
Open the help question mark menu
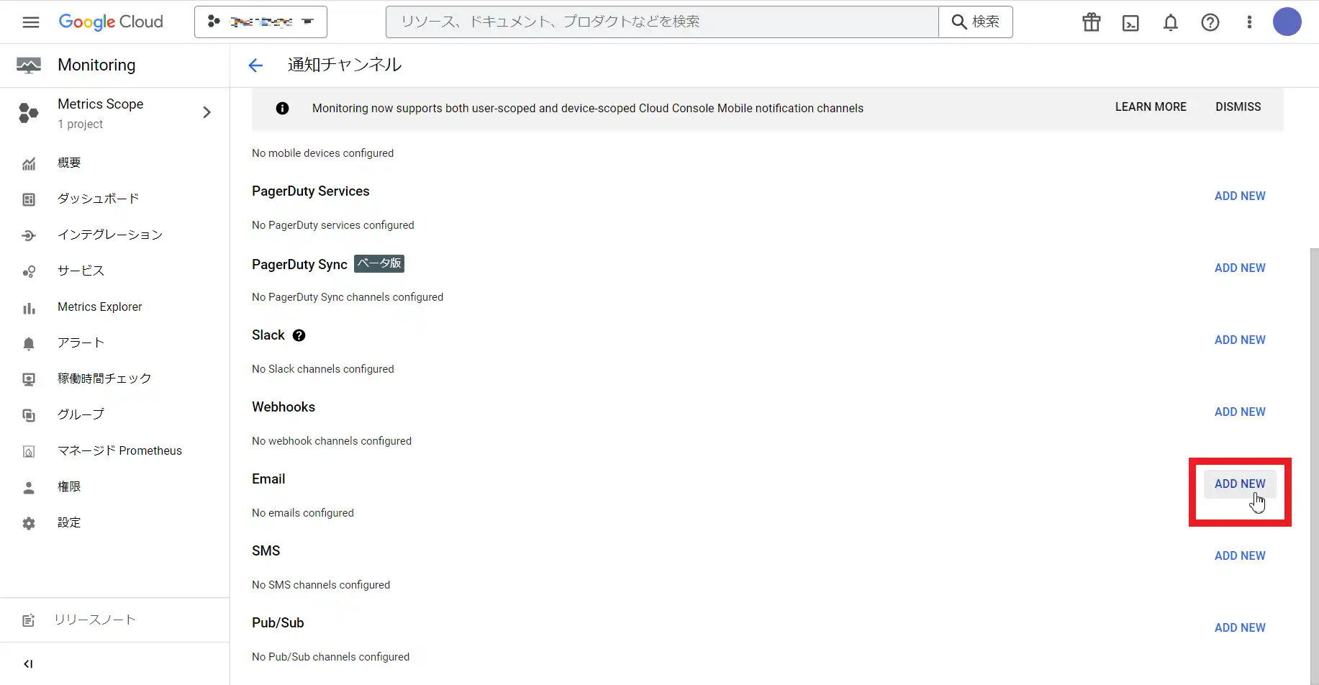(x=1210, y=22)
